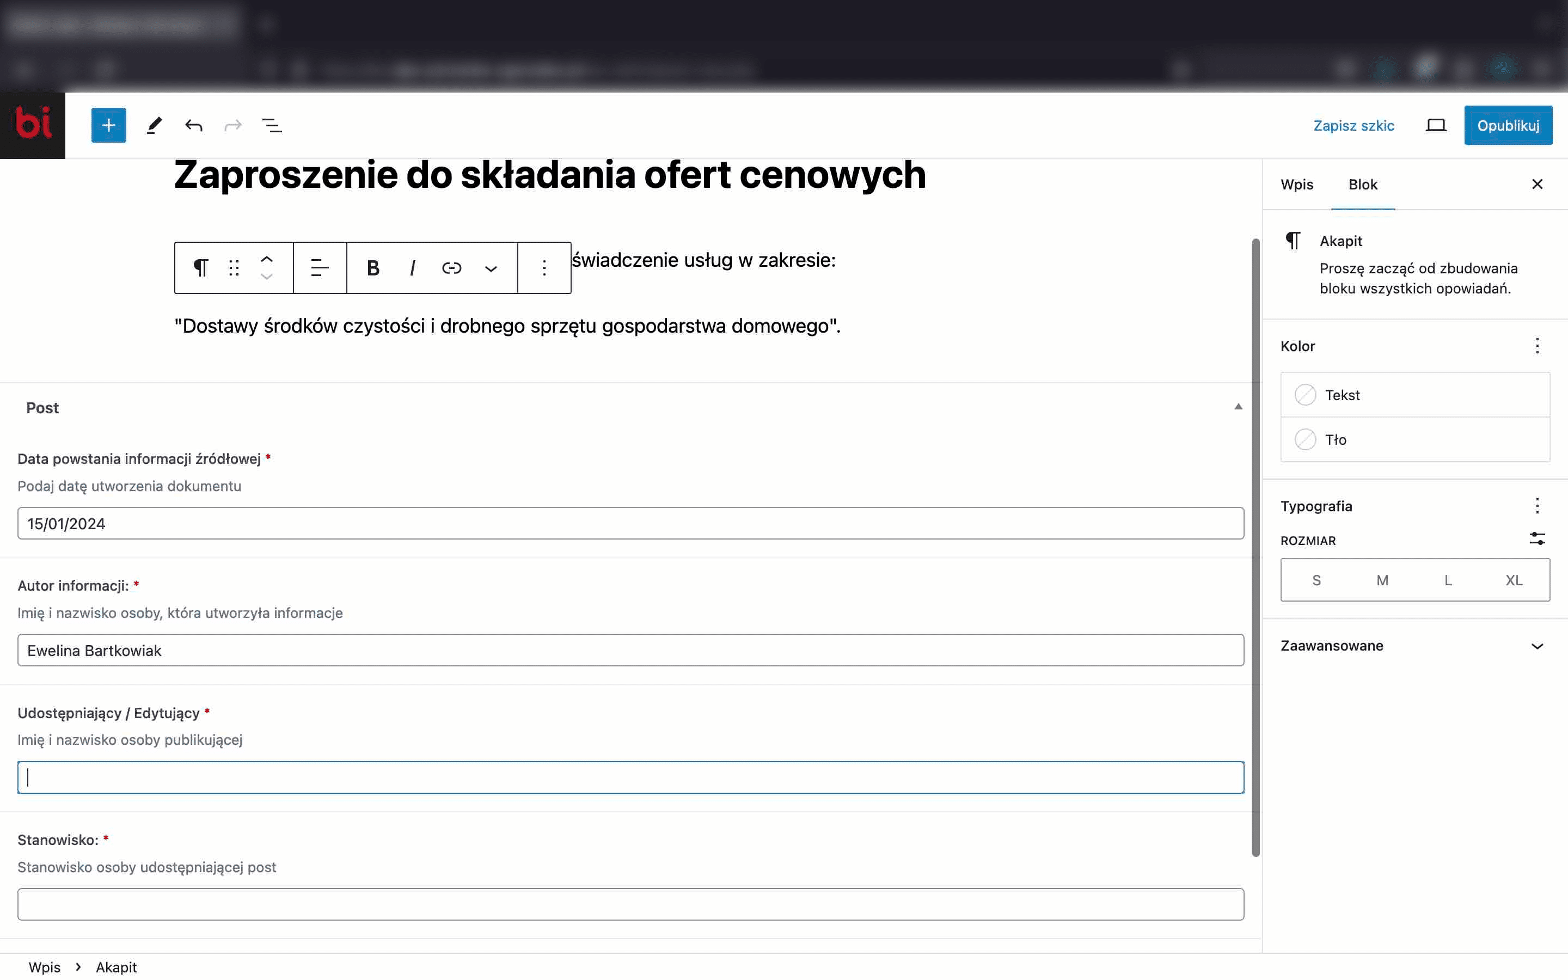This screenshot has height=980, width=1568.
Task: Open the block inserter plus button
Action: [108, 125]
